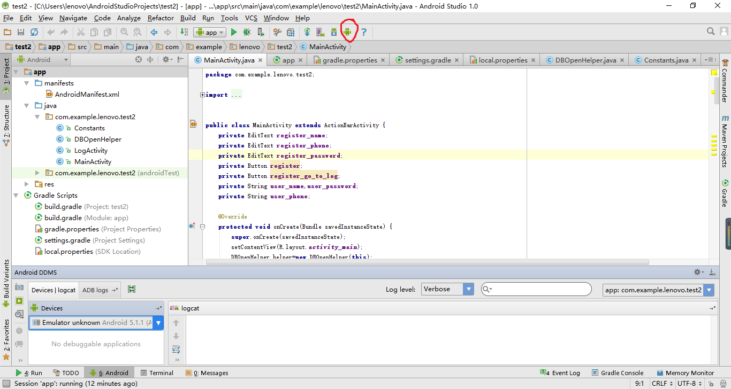Image resolution: width=731 pixels, height=389 pixels.
Task: Open the Android project view dropdown
Action: 43,60
